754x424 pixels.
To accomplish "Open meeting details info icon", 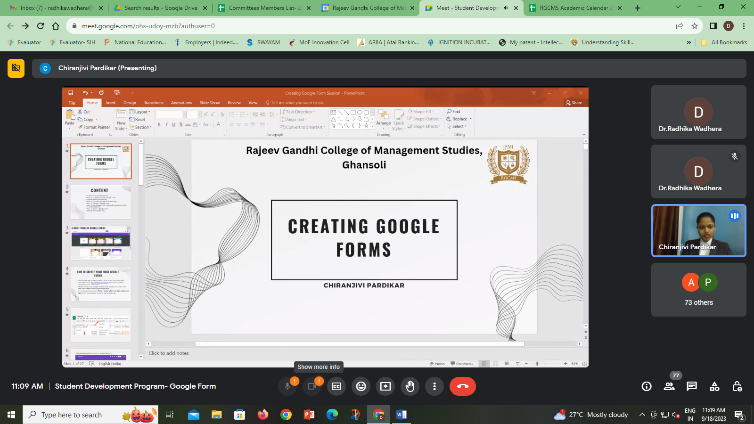I will tap(647, 386).
